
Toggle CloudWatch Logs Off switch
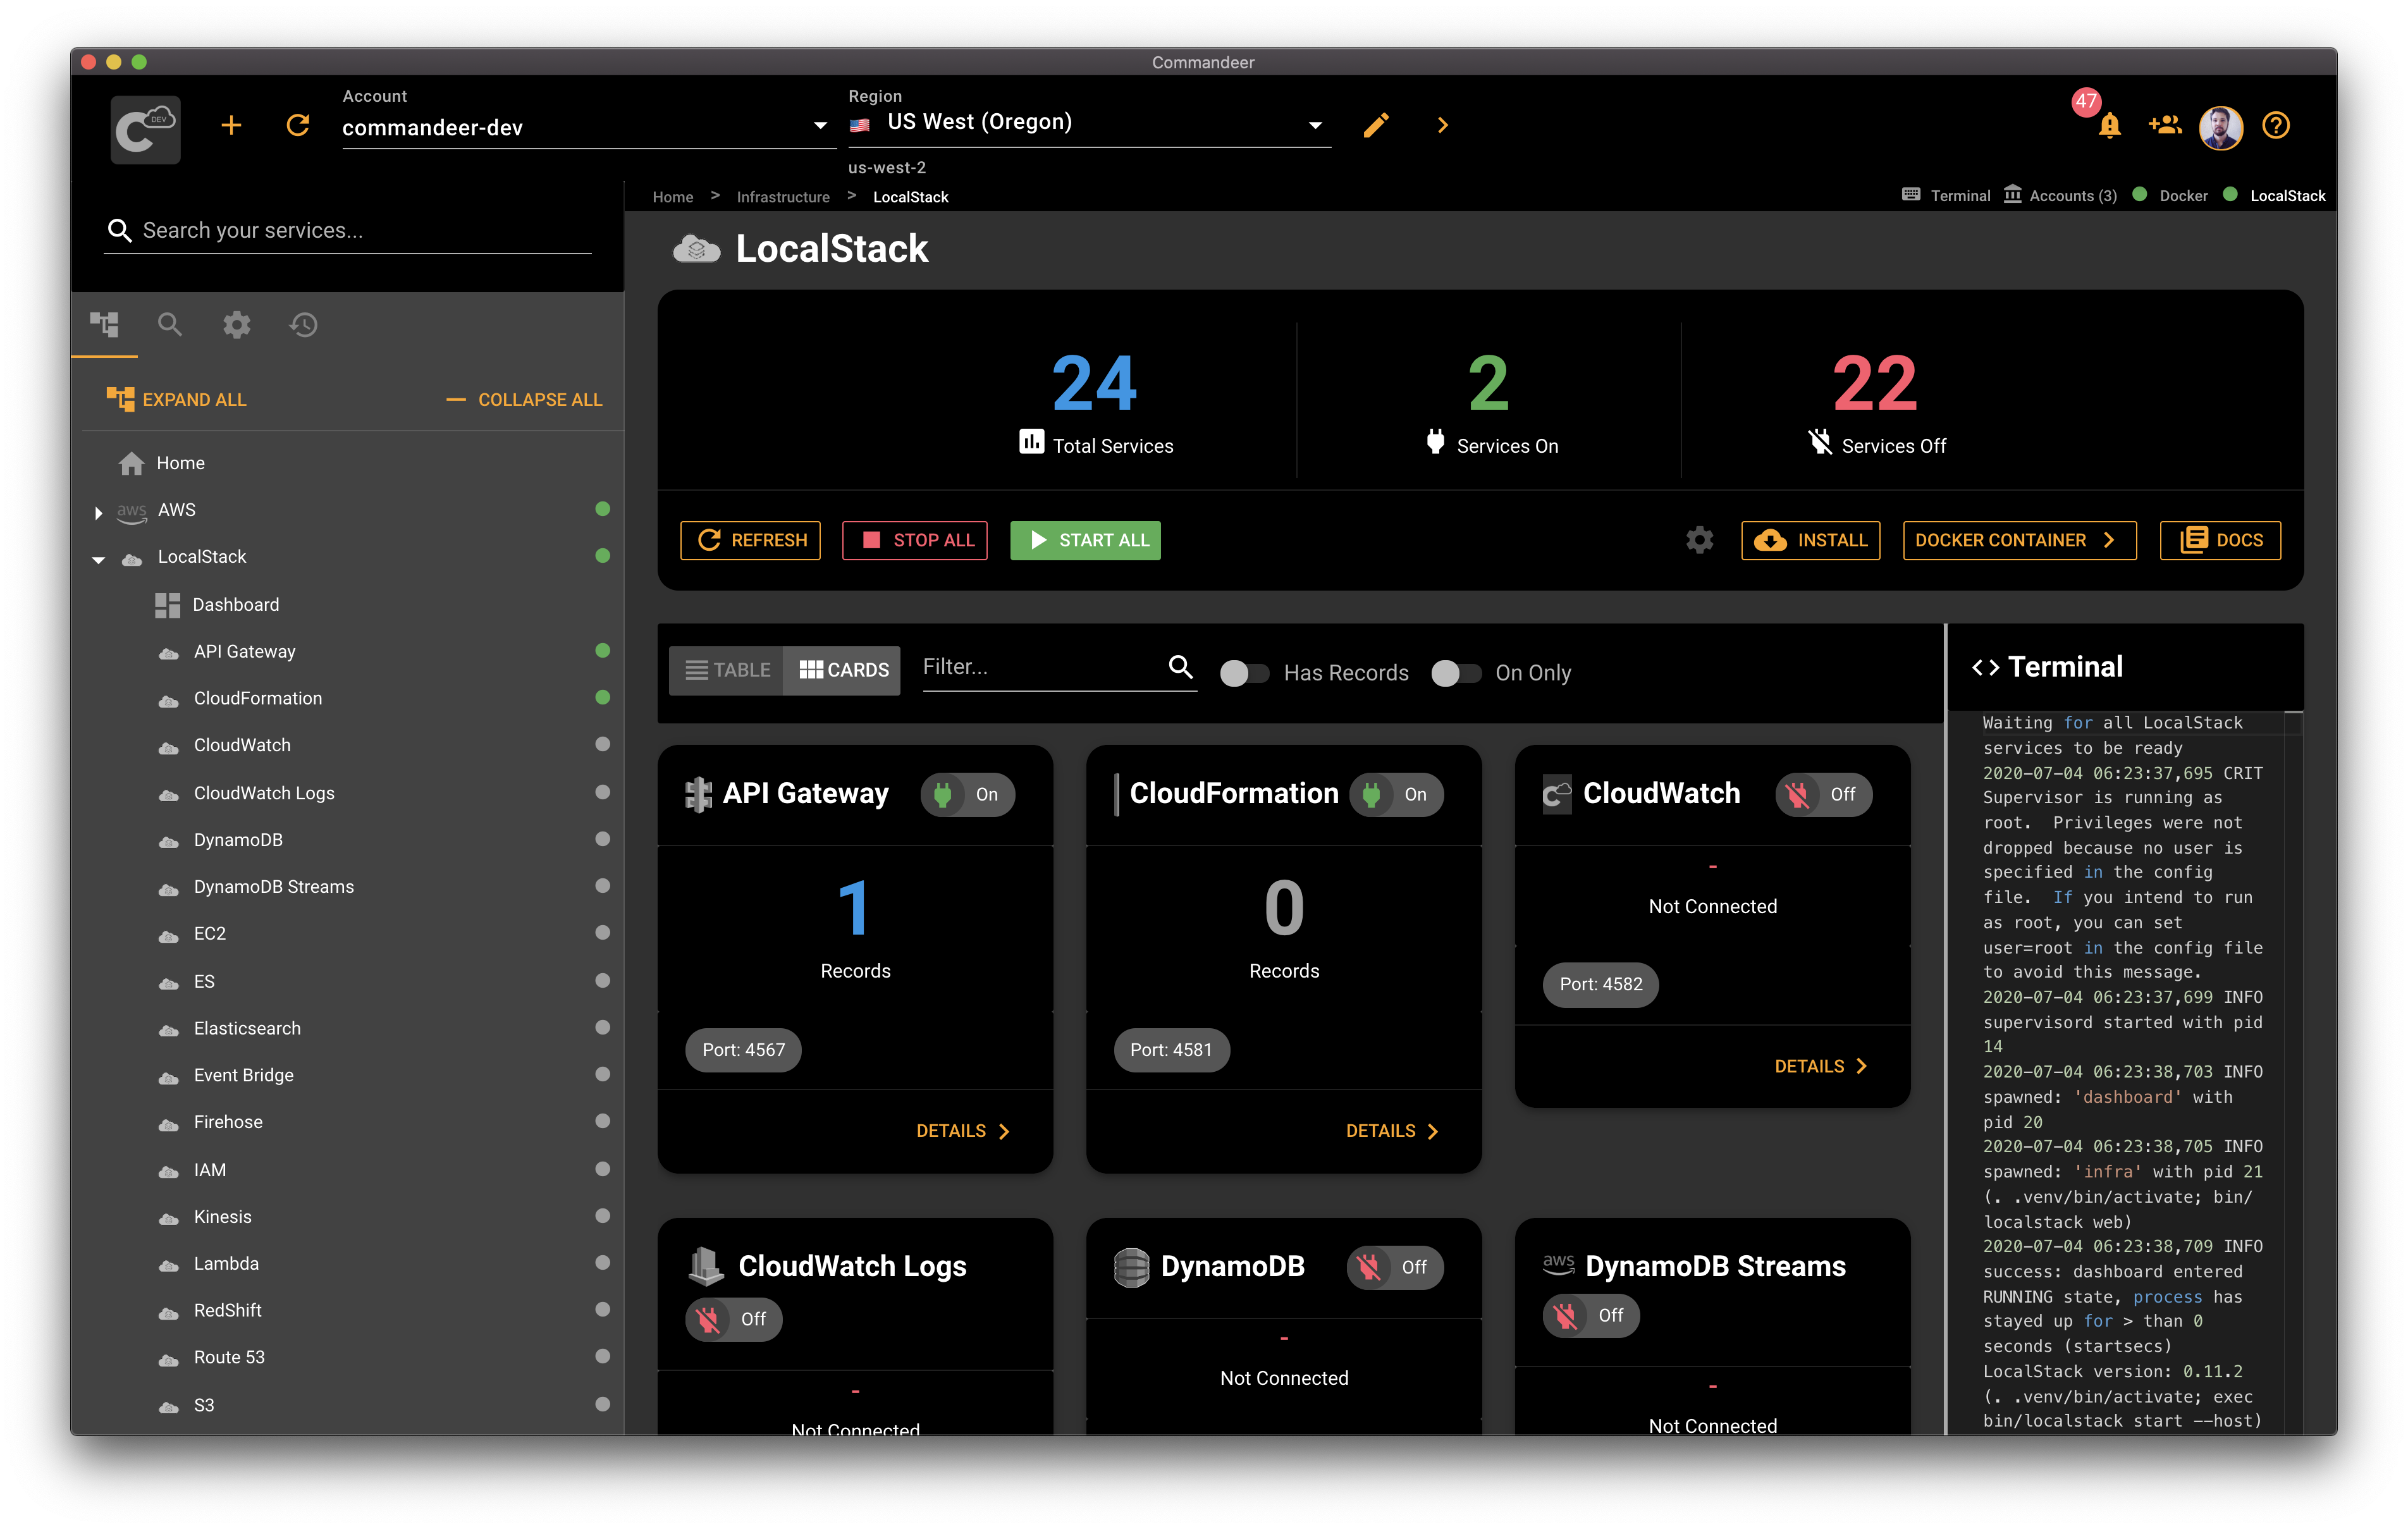point(733,1319)
